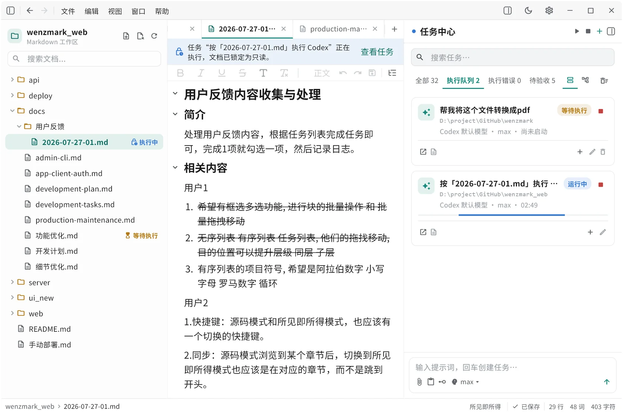Toggle strikethrough formatting
Screen dimensions: 623x415
point(243,73)
